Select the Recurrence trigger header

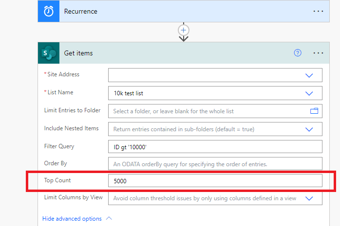184,11
